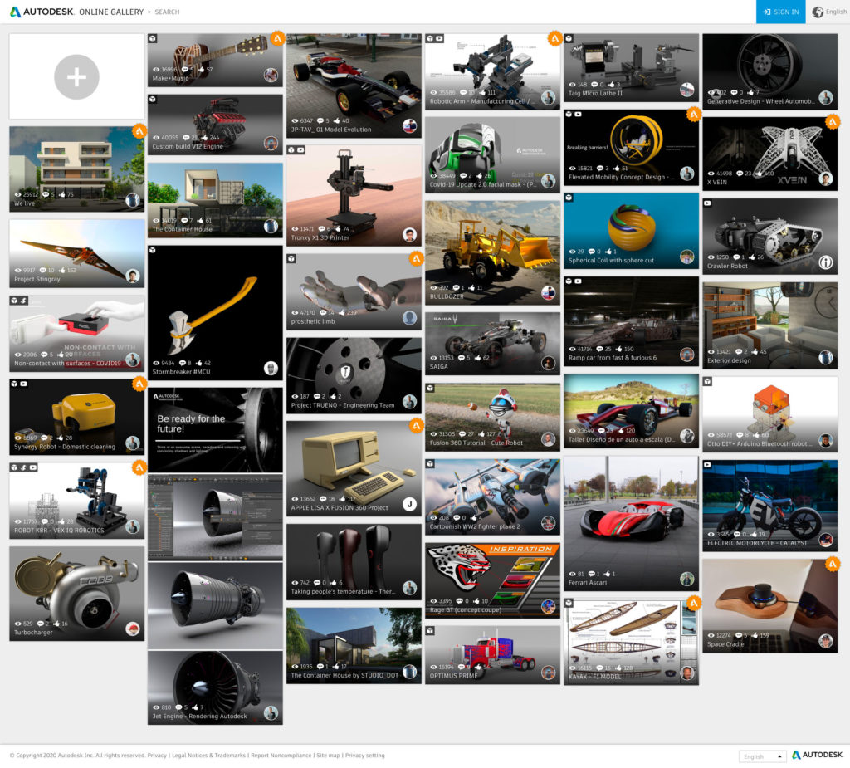
Task: Click the SIGN IN button
Action: (x=780, y=12)
